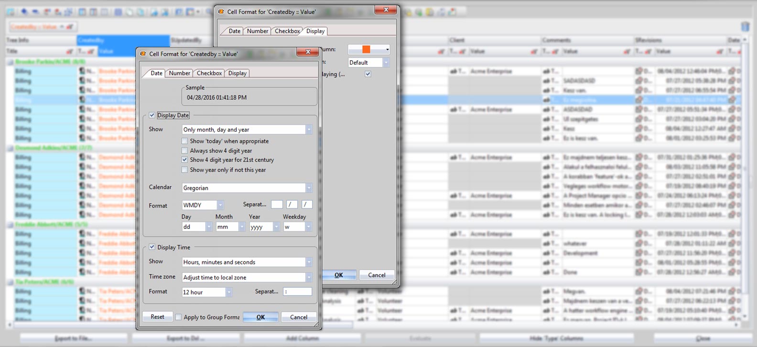This screenshot has height=347, width=757.
Task: Disable the Display Time checkbox
Action: (152, 247)
